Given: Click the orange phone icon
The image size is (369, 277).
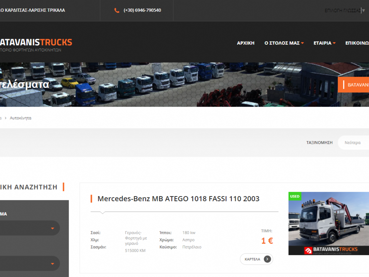Looking at the screenshot, I should point(117,11).
